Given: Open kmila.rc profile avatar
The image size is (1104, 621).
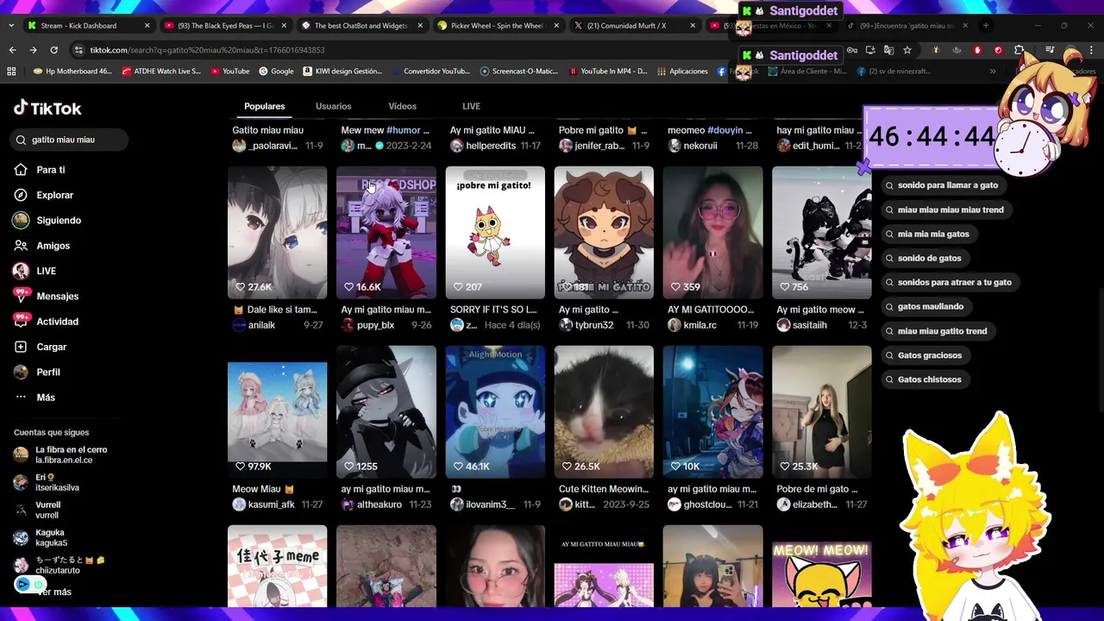Looking at the screenshot, I should point(674,325).
